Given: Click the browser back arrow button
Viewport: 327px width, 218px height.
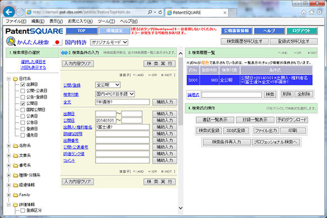Looking at the screenshot, I should 9,12.
